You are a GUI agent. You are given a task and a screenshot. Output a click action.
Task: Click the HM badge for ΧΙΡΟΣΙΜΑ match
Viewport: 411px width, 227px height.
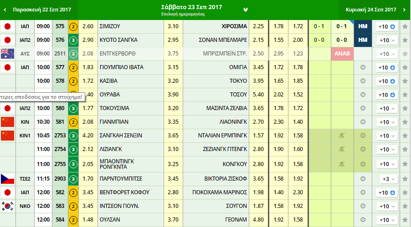[363, 26]
